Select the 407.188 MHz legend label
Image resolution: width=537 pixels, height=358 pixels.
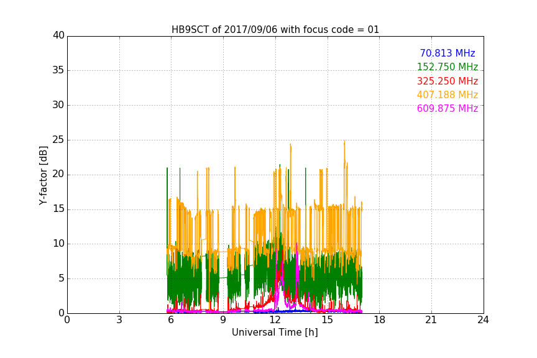pyautogui.click(x=447, y=94)
